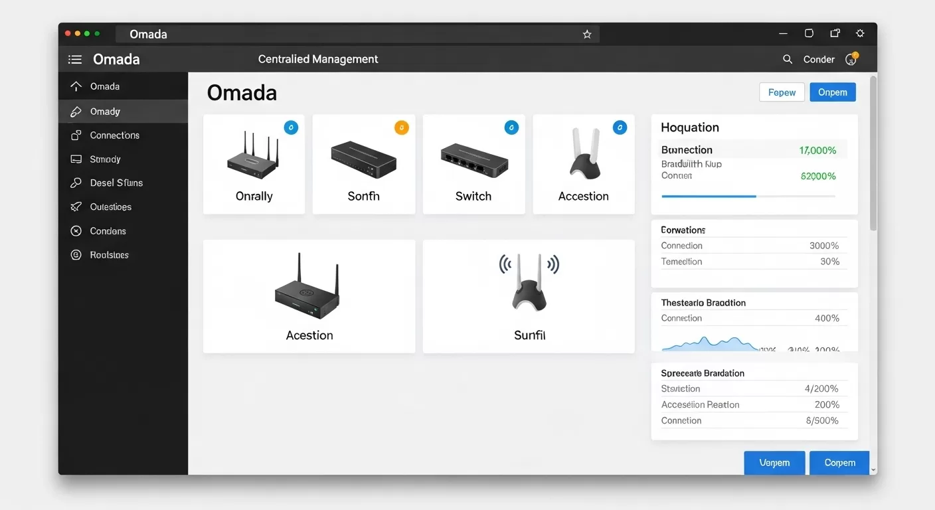Open the Omada sidebar item
The image size is (935, 510).
pos(123,86)
